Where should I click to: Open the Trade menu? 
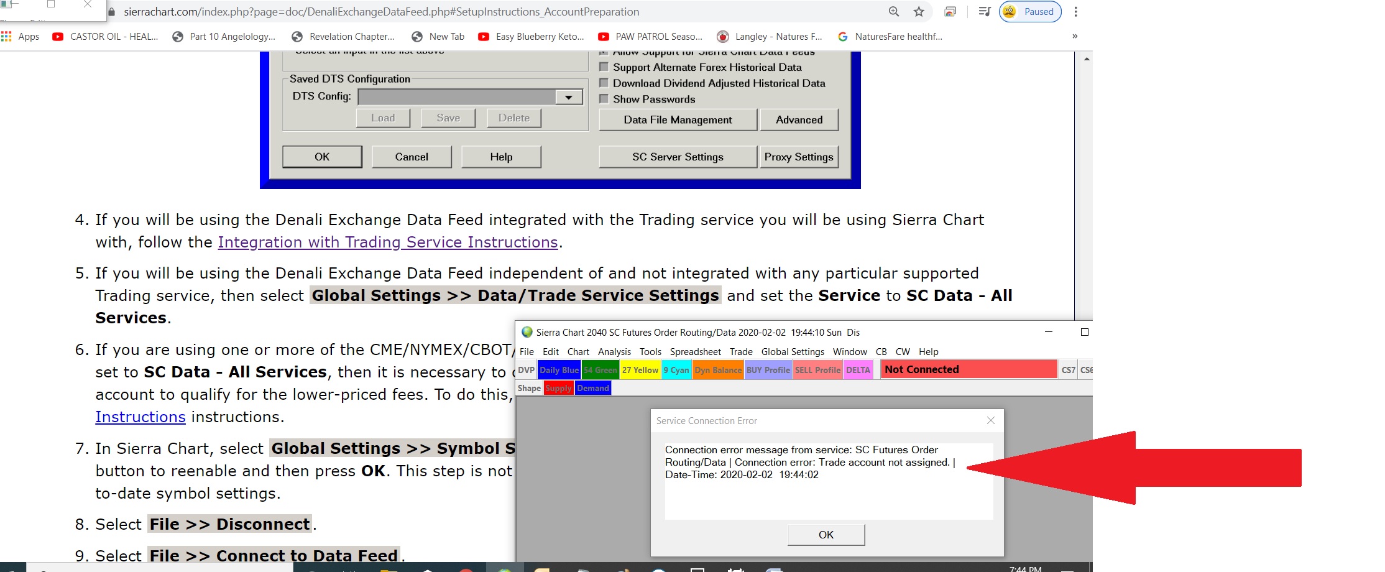741,351
